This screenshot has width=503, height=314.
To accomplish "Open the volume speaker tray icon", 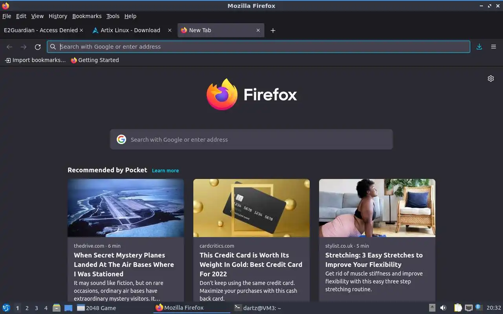I will (443, 308).
